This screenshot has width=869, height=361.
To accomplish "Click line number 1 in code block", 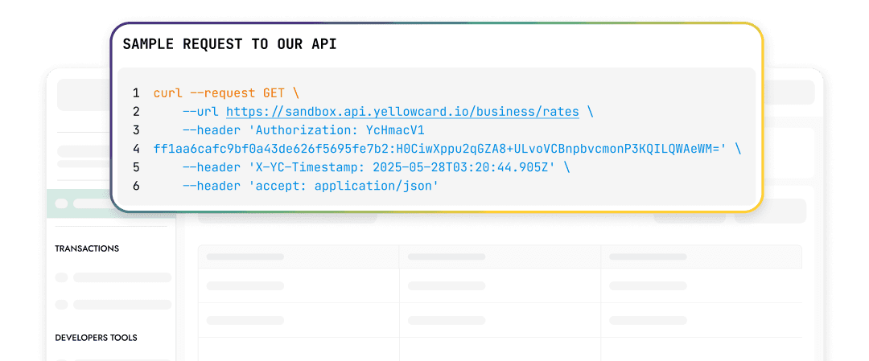I will 136,93.
